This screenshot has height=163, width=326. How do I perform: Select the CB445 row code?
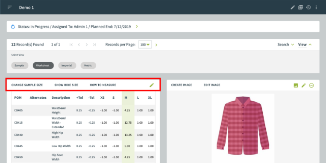tap(18, 146)
